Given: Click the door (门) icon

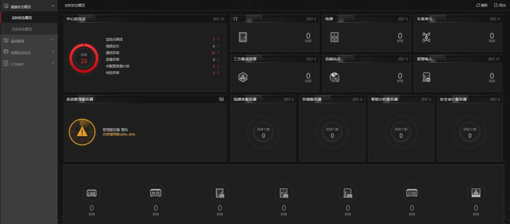Looking at the screenshot, I should 243,37.
